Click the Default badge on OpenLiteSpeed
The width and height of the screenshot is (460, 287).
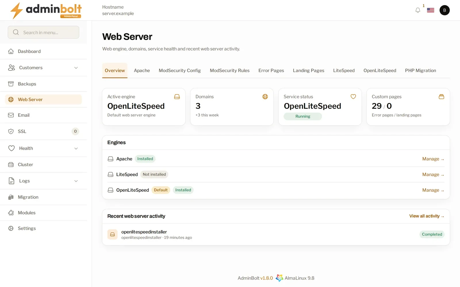(161, 190)
